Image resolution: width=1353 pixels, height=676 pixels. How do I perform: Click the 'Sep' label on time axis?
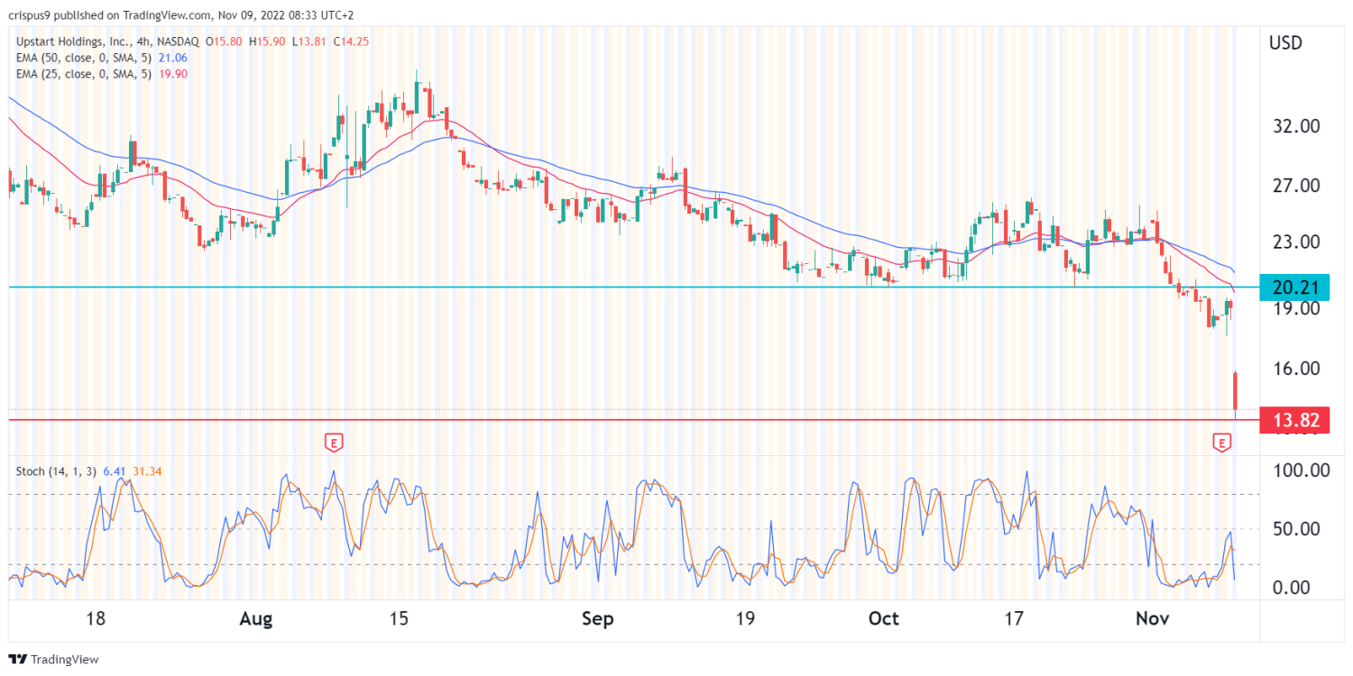click(x=598, y=619)
